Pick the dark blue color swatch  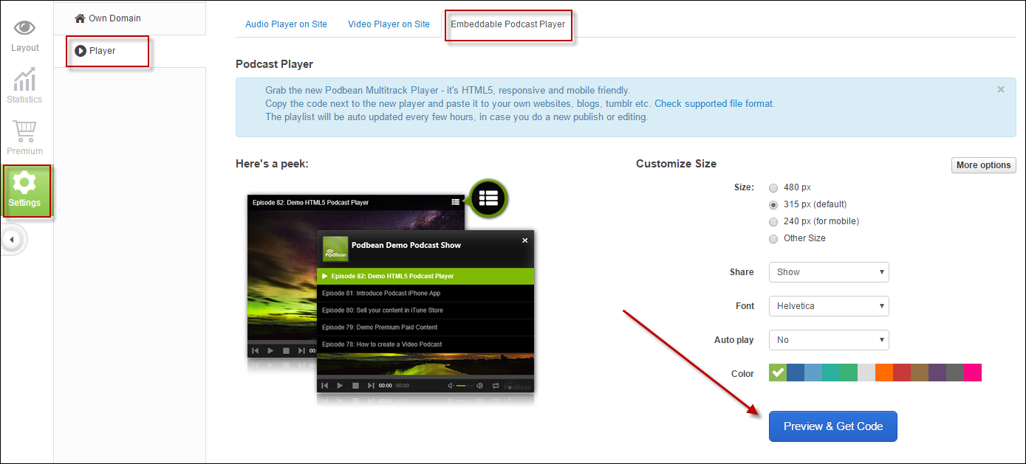[x=796, y=373]
